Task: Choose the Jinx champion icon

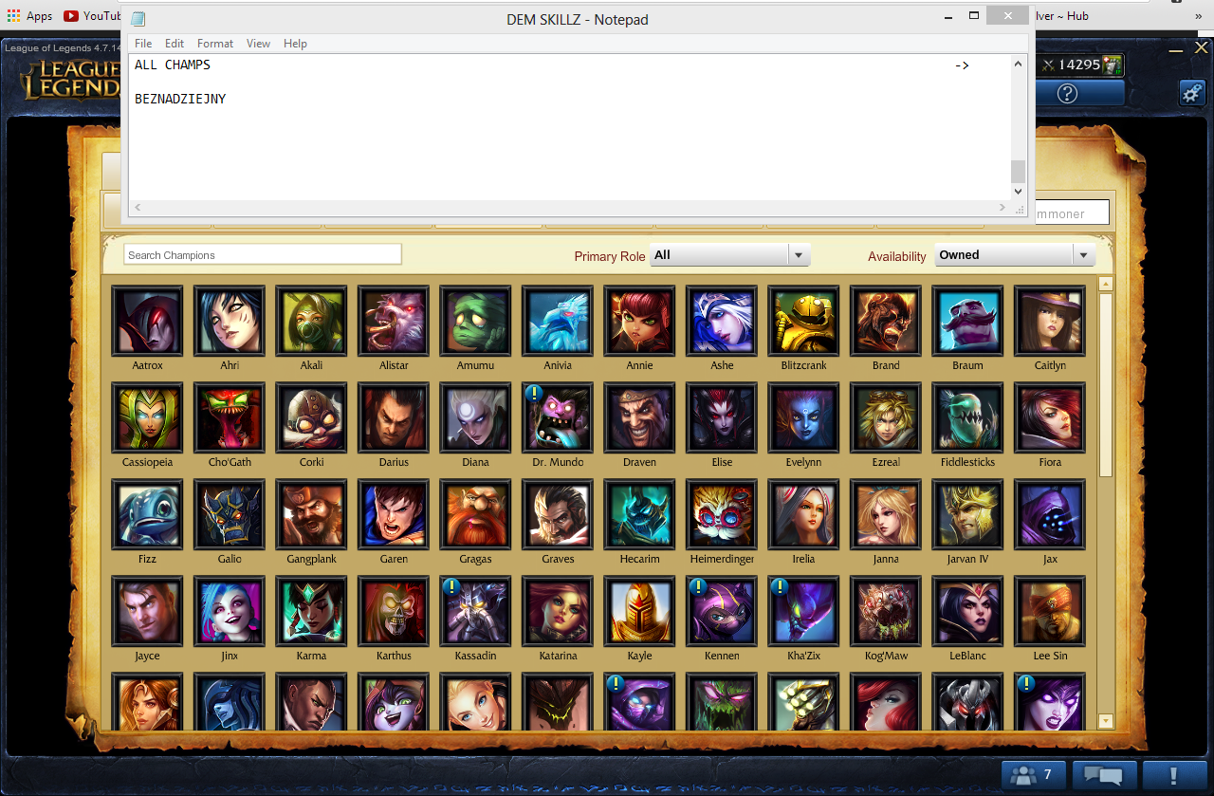Action: tap(230, 611)
